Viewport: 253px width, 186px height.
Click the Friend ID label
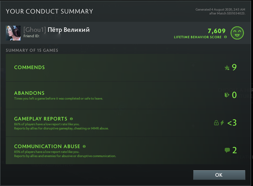click(x=31, y=36)
